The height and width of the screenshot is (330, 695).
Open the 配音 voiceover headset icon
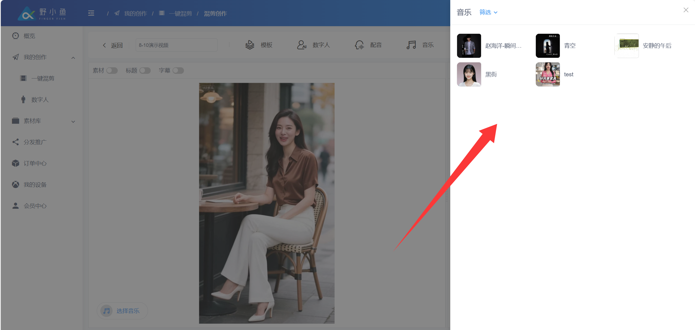(359, 45)
